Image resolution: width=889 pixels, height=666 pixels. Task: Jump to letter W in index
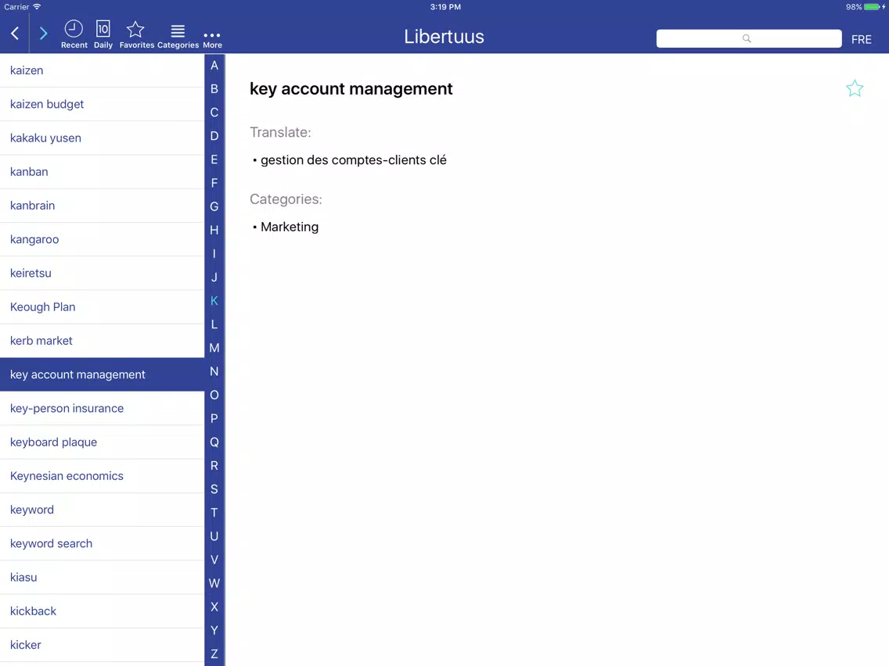(x=214, y=583)
